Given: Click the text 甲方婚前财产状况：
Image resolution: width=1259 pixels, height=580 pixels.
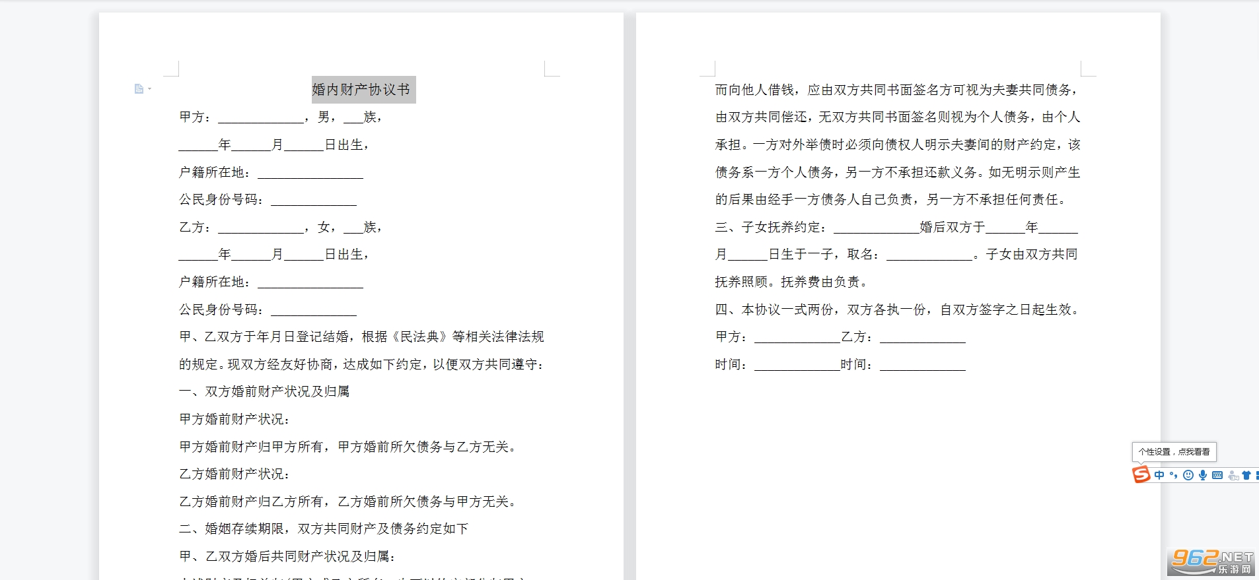Looking at the screenshot, I should click(x=235, y=420).
